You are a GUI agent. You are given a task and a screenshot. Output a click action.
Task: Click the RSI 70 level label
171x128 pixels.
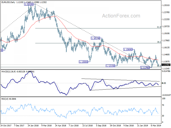click(163, 105)
